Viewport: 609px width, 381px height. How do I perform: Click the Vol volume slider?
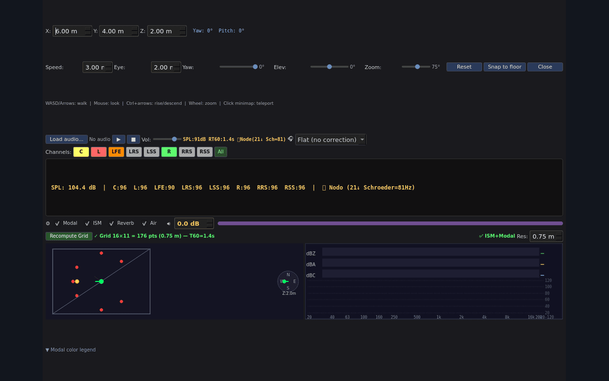(x=167, y=139)
